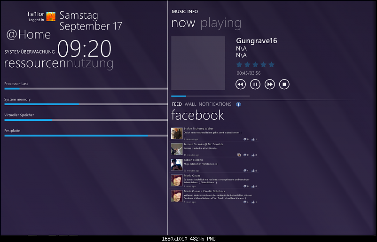Viewport: 377px width, 242px height.
Task: Like Fabian Flocken's post
Action: click(x=254, y=171)
